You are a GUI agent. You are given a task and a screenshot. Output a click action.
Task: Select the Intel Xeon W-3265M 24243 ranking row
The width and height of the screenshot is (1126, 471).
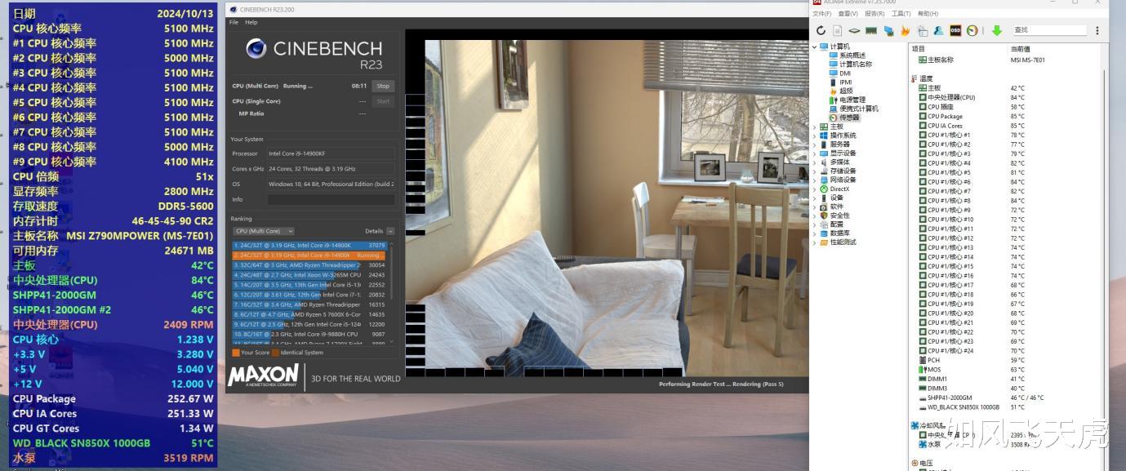coord(309,275)
